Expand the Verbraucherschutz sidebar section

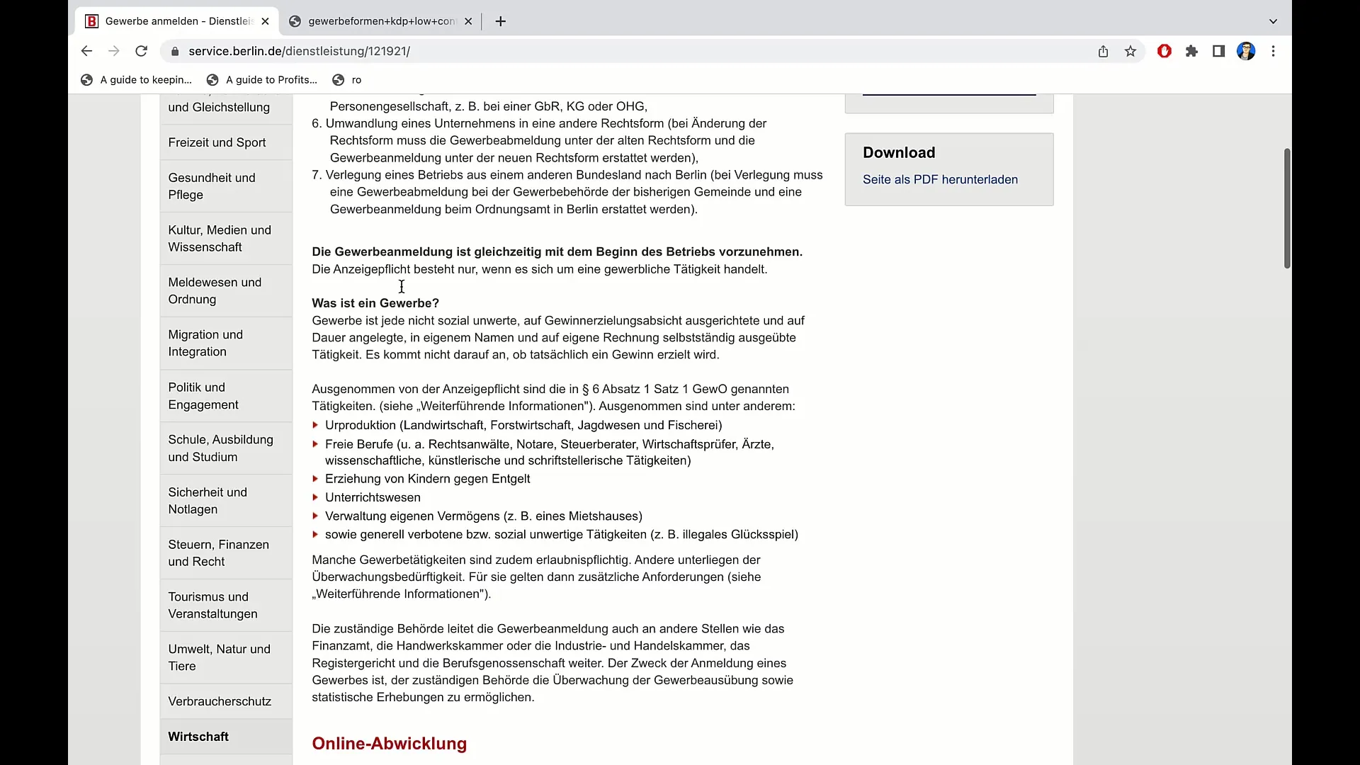pyautogui.click(x=220, y=701)
